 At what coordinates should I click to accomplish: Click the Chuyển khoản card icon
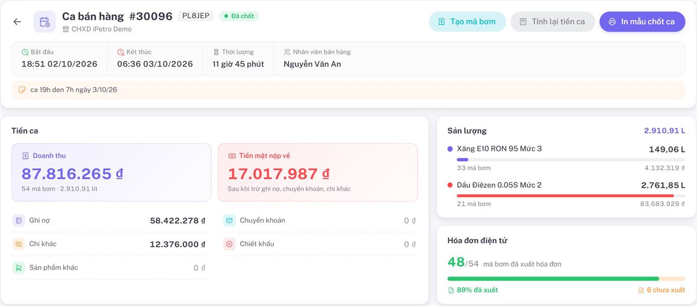point(229,221)
